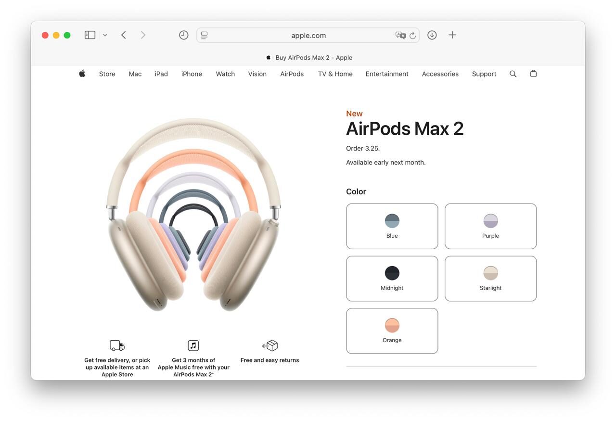Open the Store menu item
This screenshot has width=616, height=421.
107,74
